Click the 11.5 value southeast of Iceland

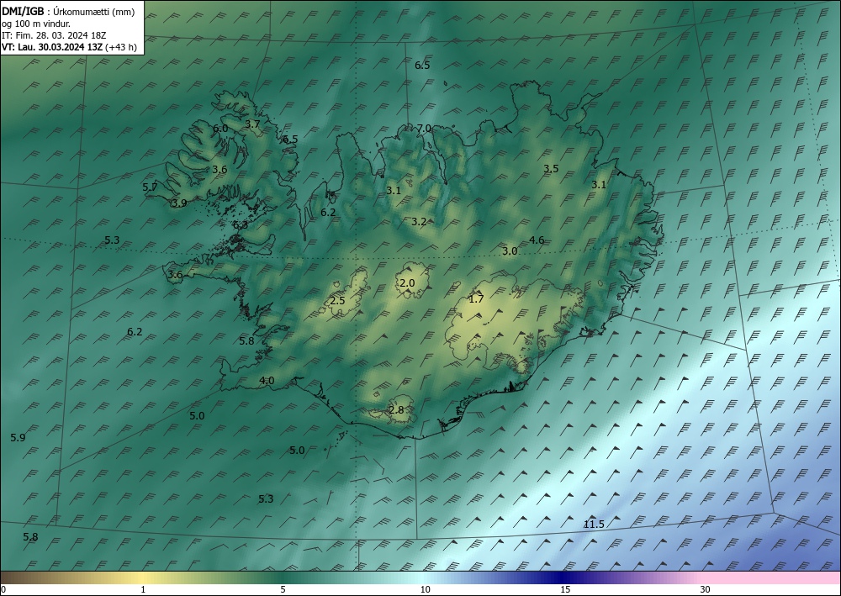[x=594, y=525]
